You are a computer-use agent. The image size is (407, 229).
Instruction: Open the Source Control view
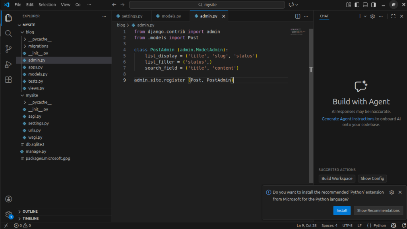(8, 49)
